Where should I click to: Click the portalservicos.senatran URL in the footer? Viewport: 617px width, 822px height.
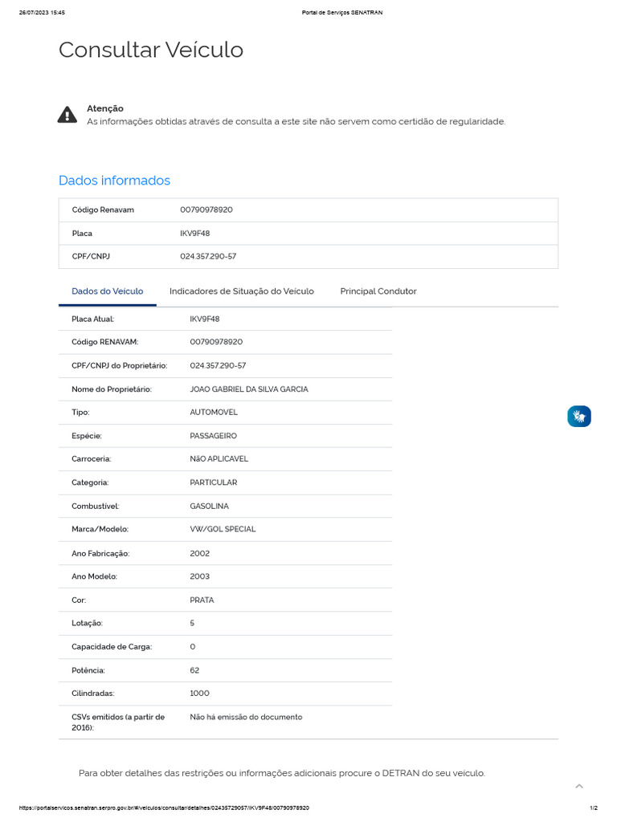pyautogui.click(x=165, y=808)
